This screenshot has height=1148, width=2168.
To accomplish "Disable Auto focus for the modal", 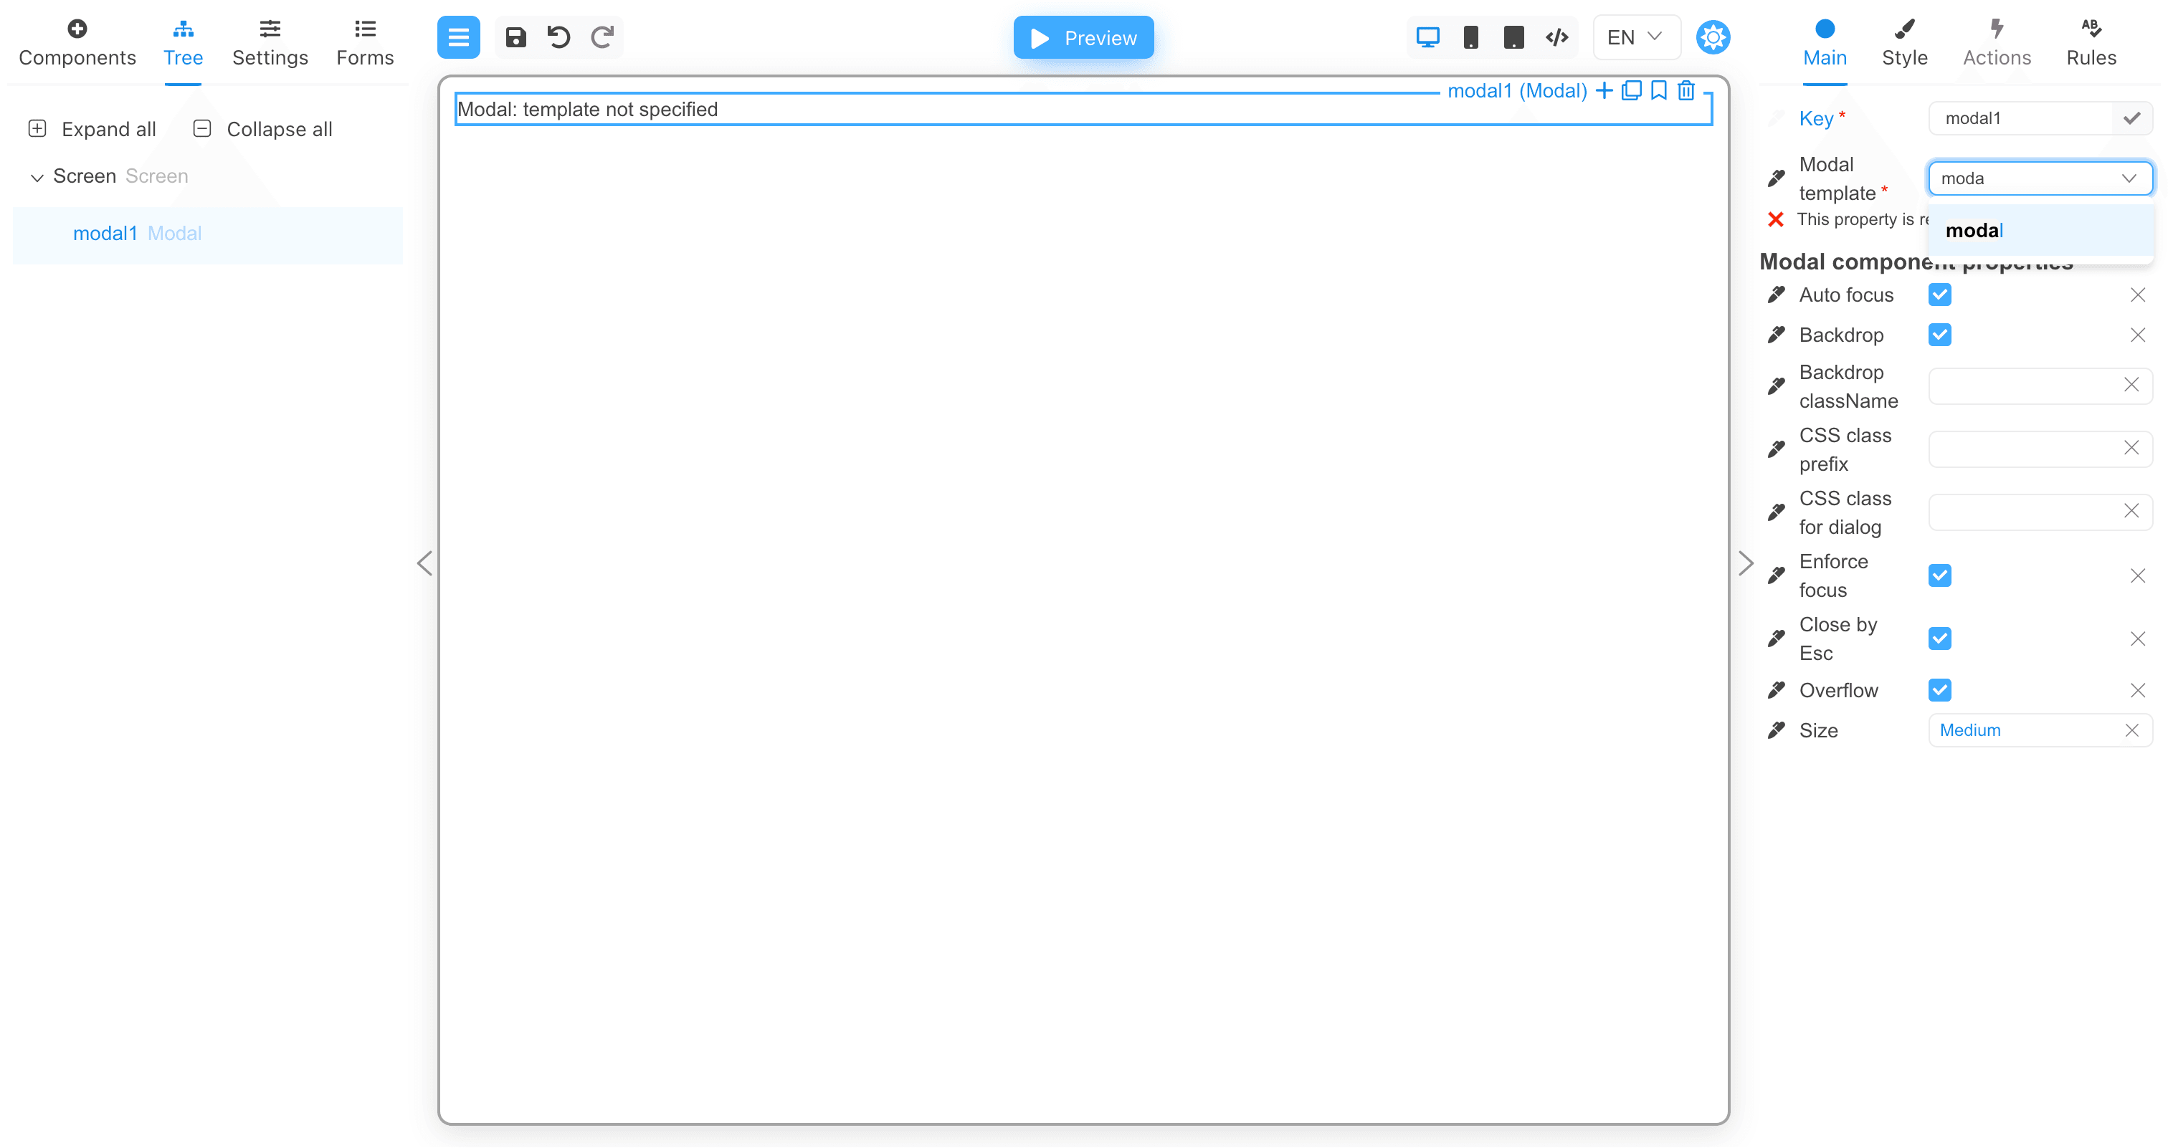I will tap(1940, 295).
